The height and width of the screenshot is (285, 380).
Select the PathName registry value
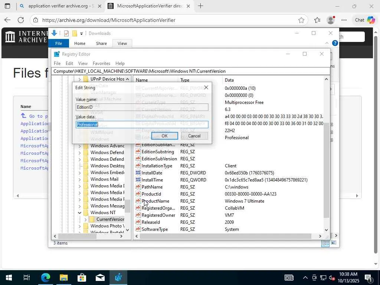coord(152,187)
